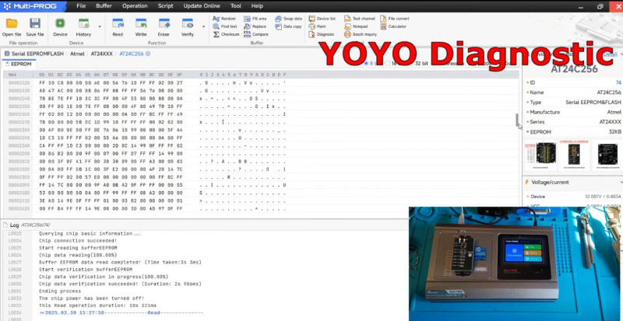623x321 pixels.
Task: Launch the Calculator tool
Action: click(393, 26)
